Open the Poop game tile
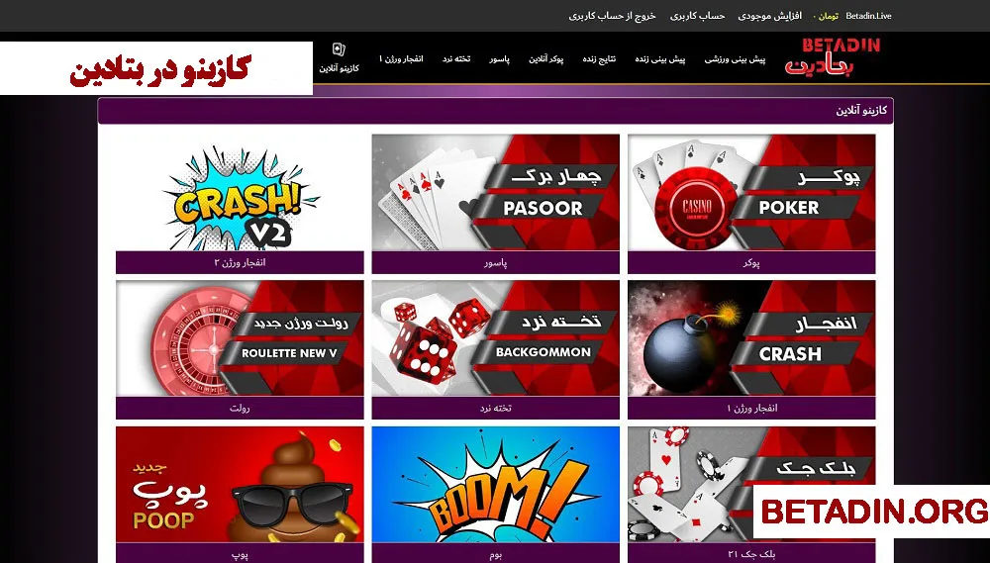Screen dimensions: 990x563 coord(240,485)
